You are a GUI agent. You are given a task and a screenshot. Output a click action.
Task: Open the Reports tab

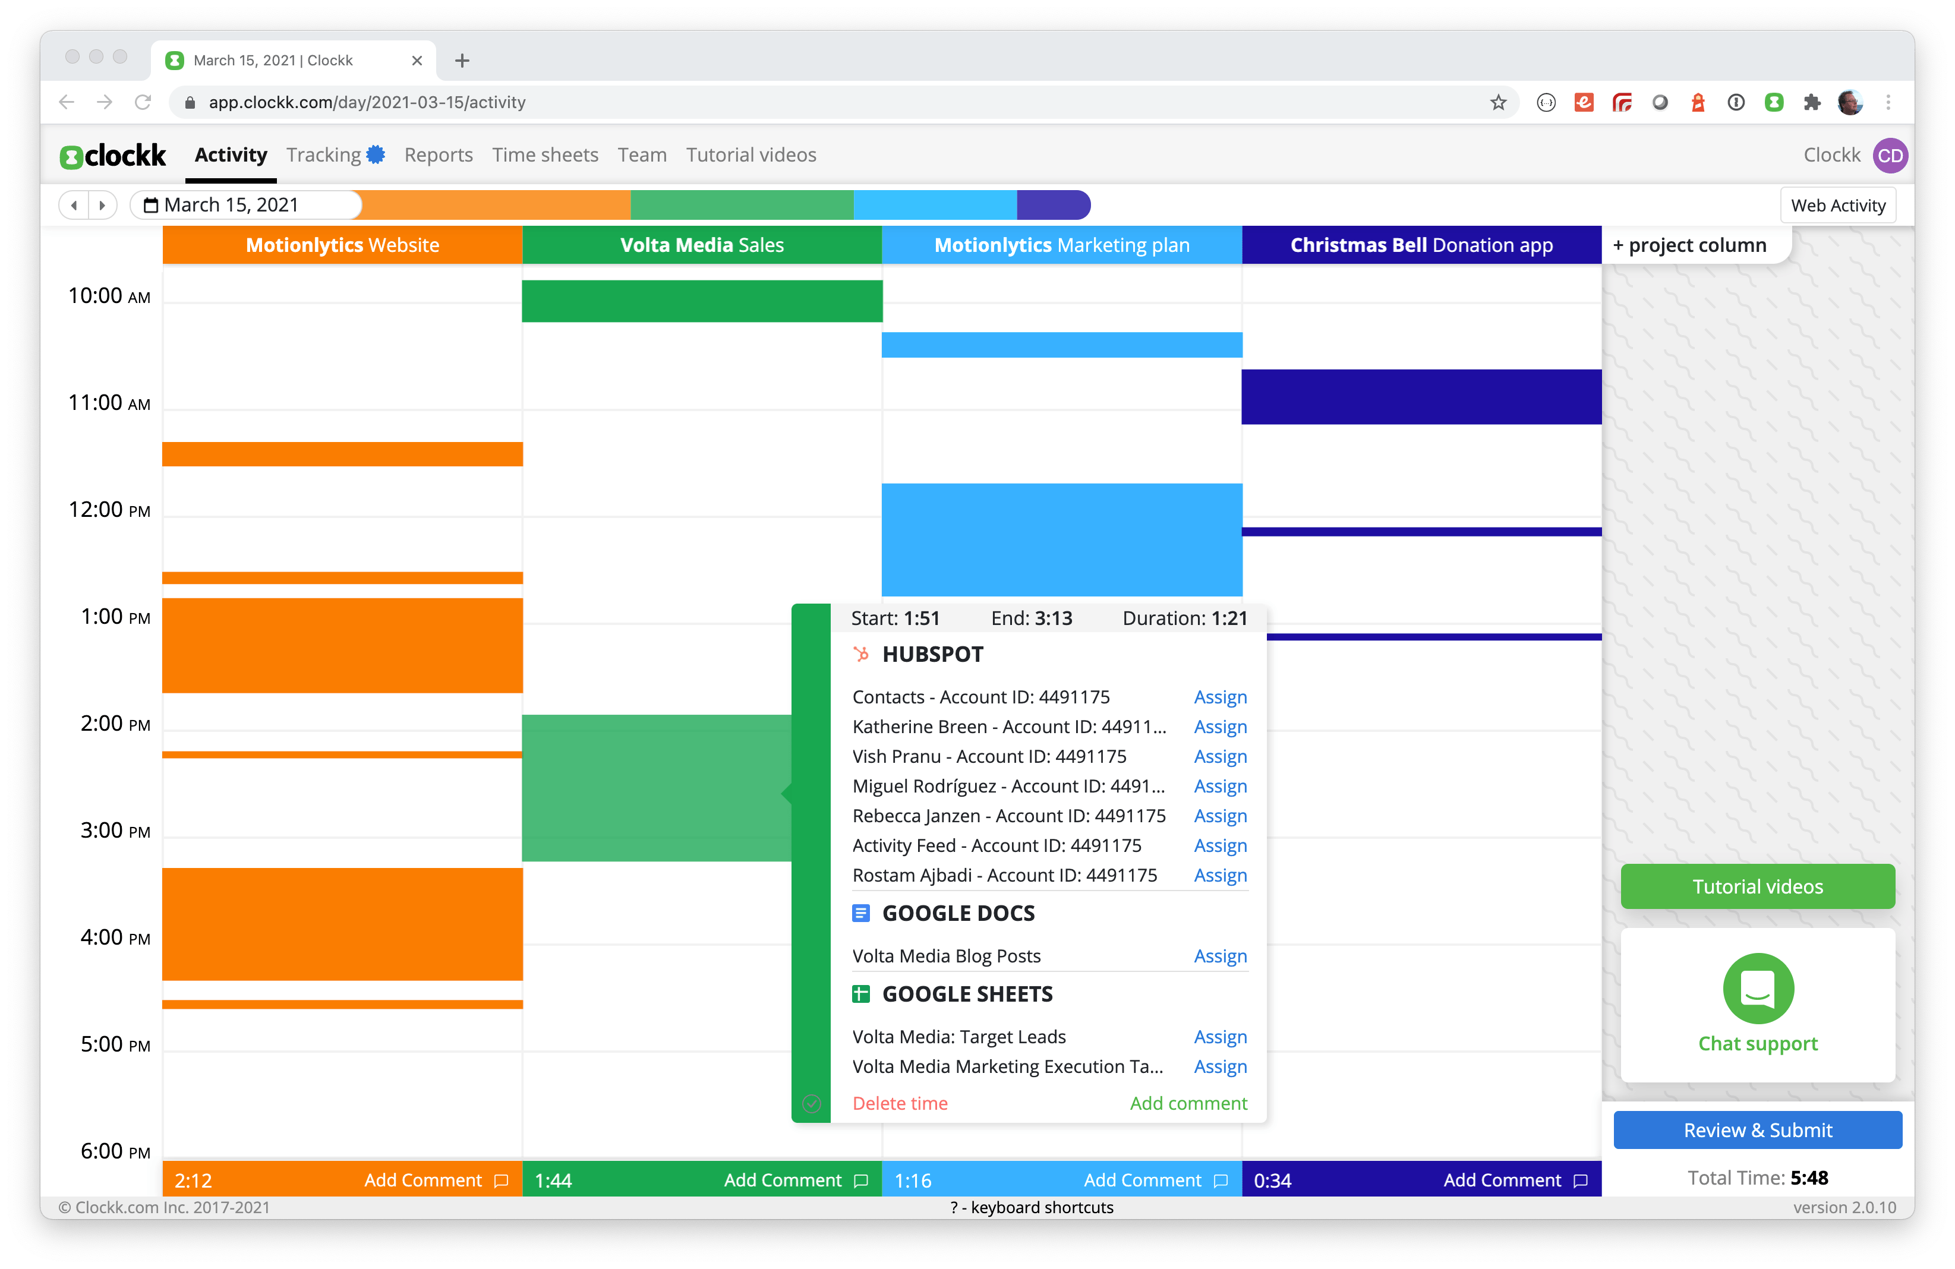[x=439, y=154]
